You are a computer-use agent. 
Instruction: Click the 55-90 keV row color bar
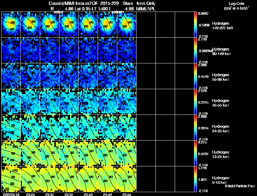[x=195, y=76]
